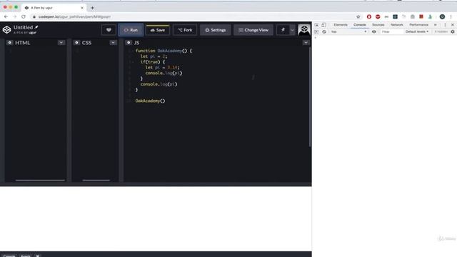Show more DevTools tabs
This screenshot has width=457, height=257.
click(436, 25)
